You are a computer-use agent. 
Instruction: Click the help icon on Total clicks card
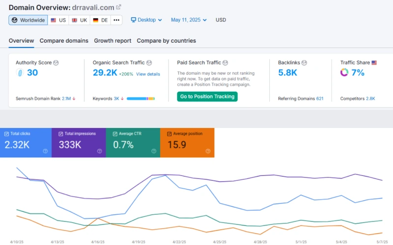click(x=45, y=151)
